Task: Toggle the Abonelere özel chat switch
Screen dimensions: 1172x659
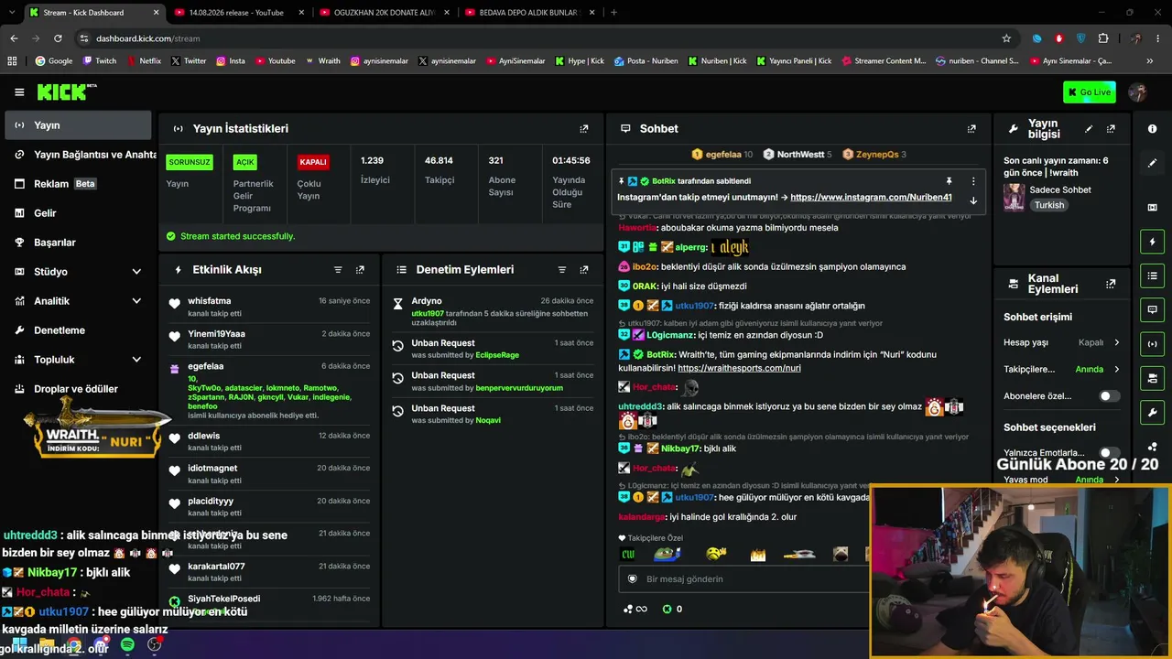Action: click(1109, 396)
